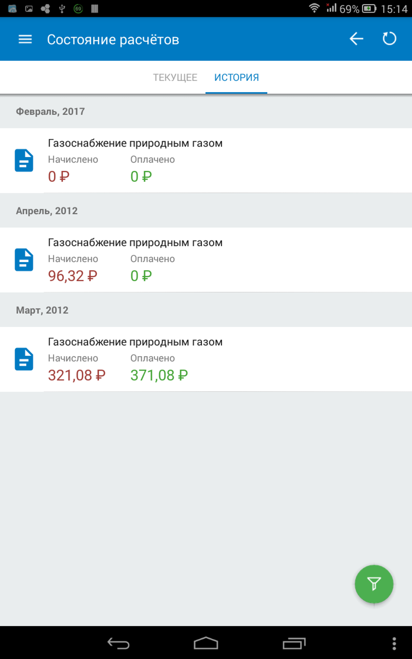The image size is (412, 659).
Task: Open the hamburger navigation menu
Action: pos(25,39)
